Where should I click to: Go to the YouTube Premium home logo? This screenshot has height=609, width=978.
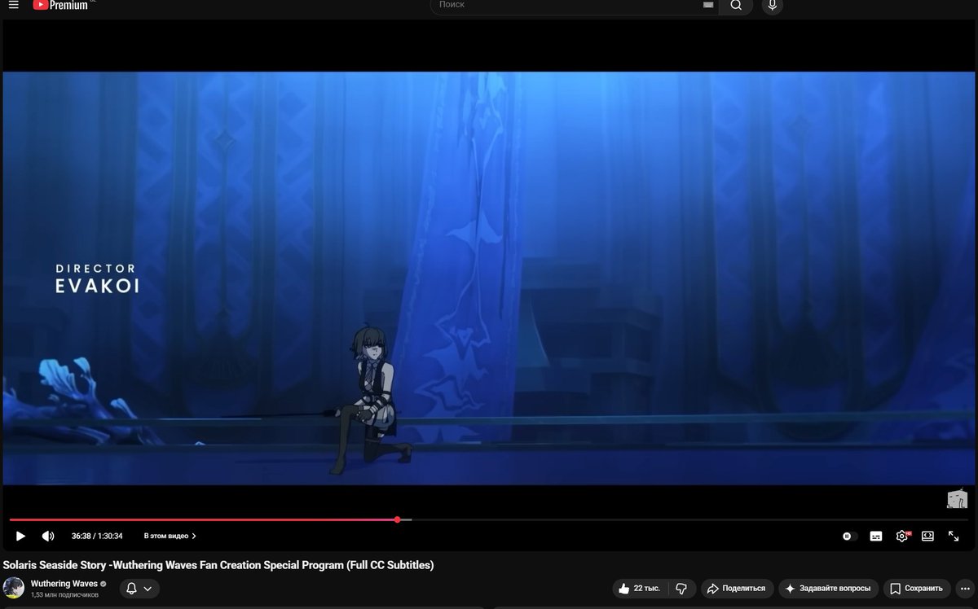[62, 5]
